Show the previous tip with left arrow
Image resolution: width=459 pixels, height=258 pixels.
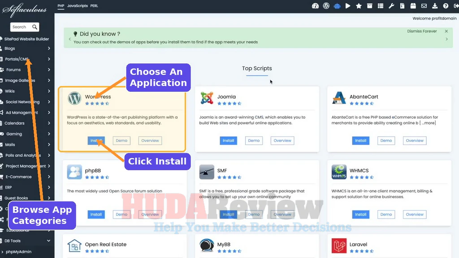pos(69,39)
